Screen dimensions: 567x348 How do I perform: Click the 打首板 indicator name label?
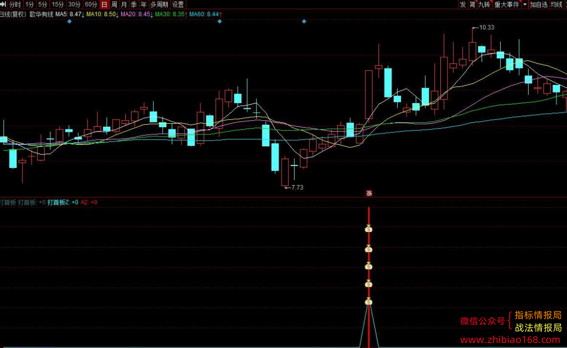[x=8, y=202]
